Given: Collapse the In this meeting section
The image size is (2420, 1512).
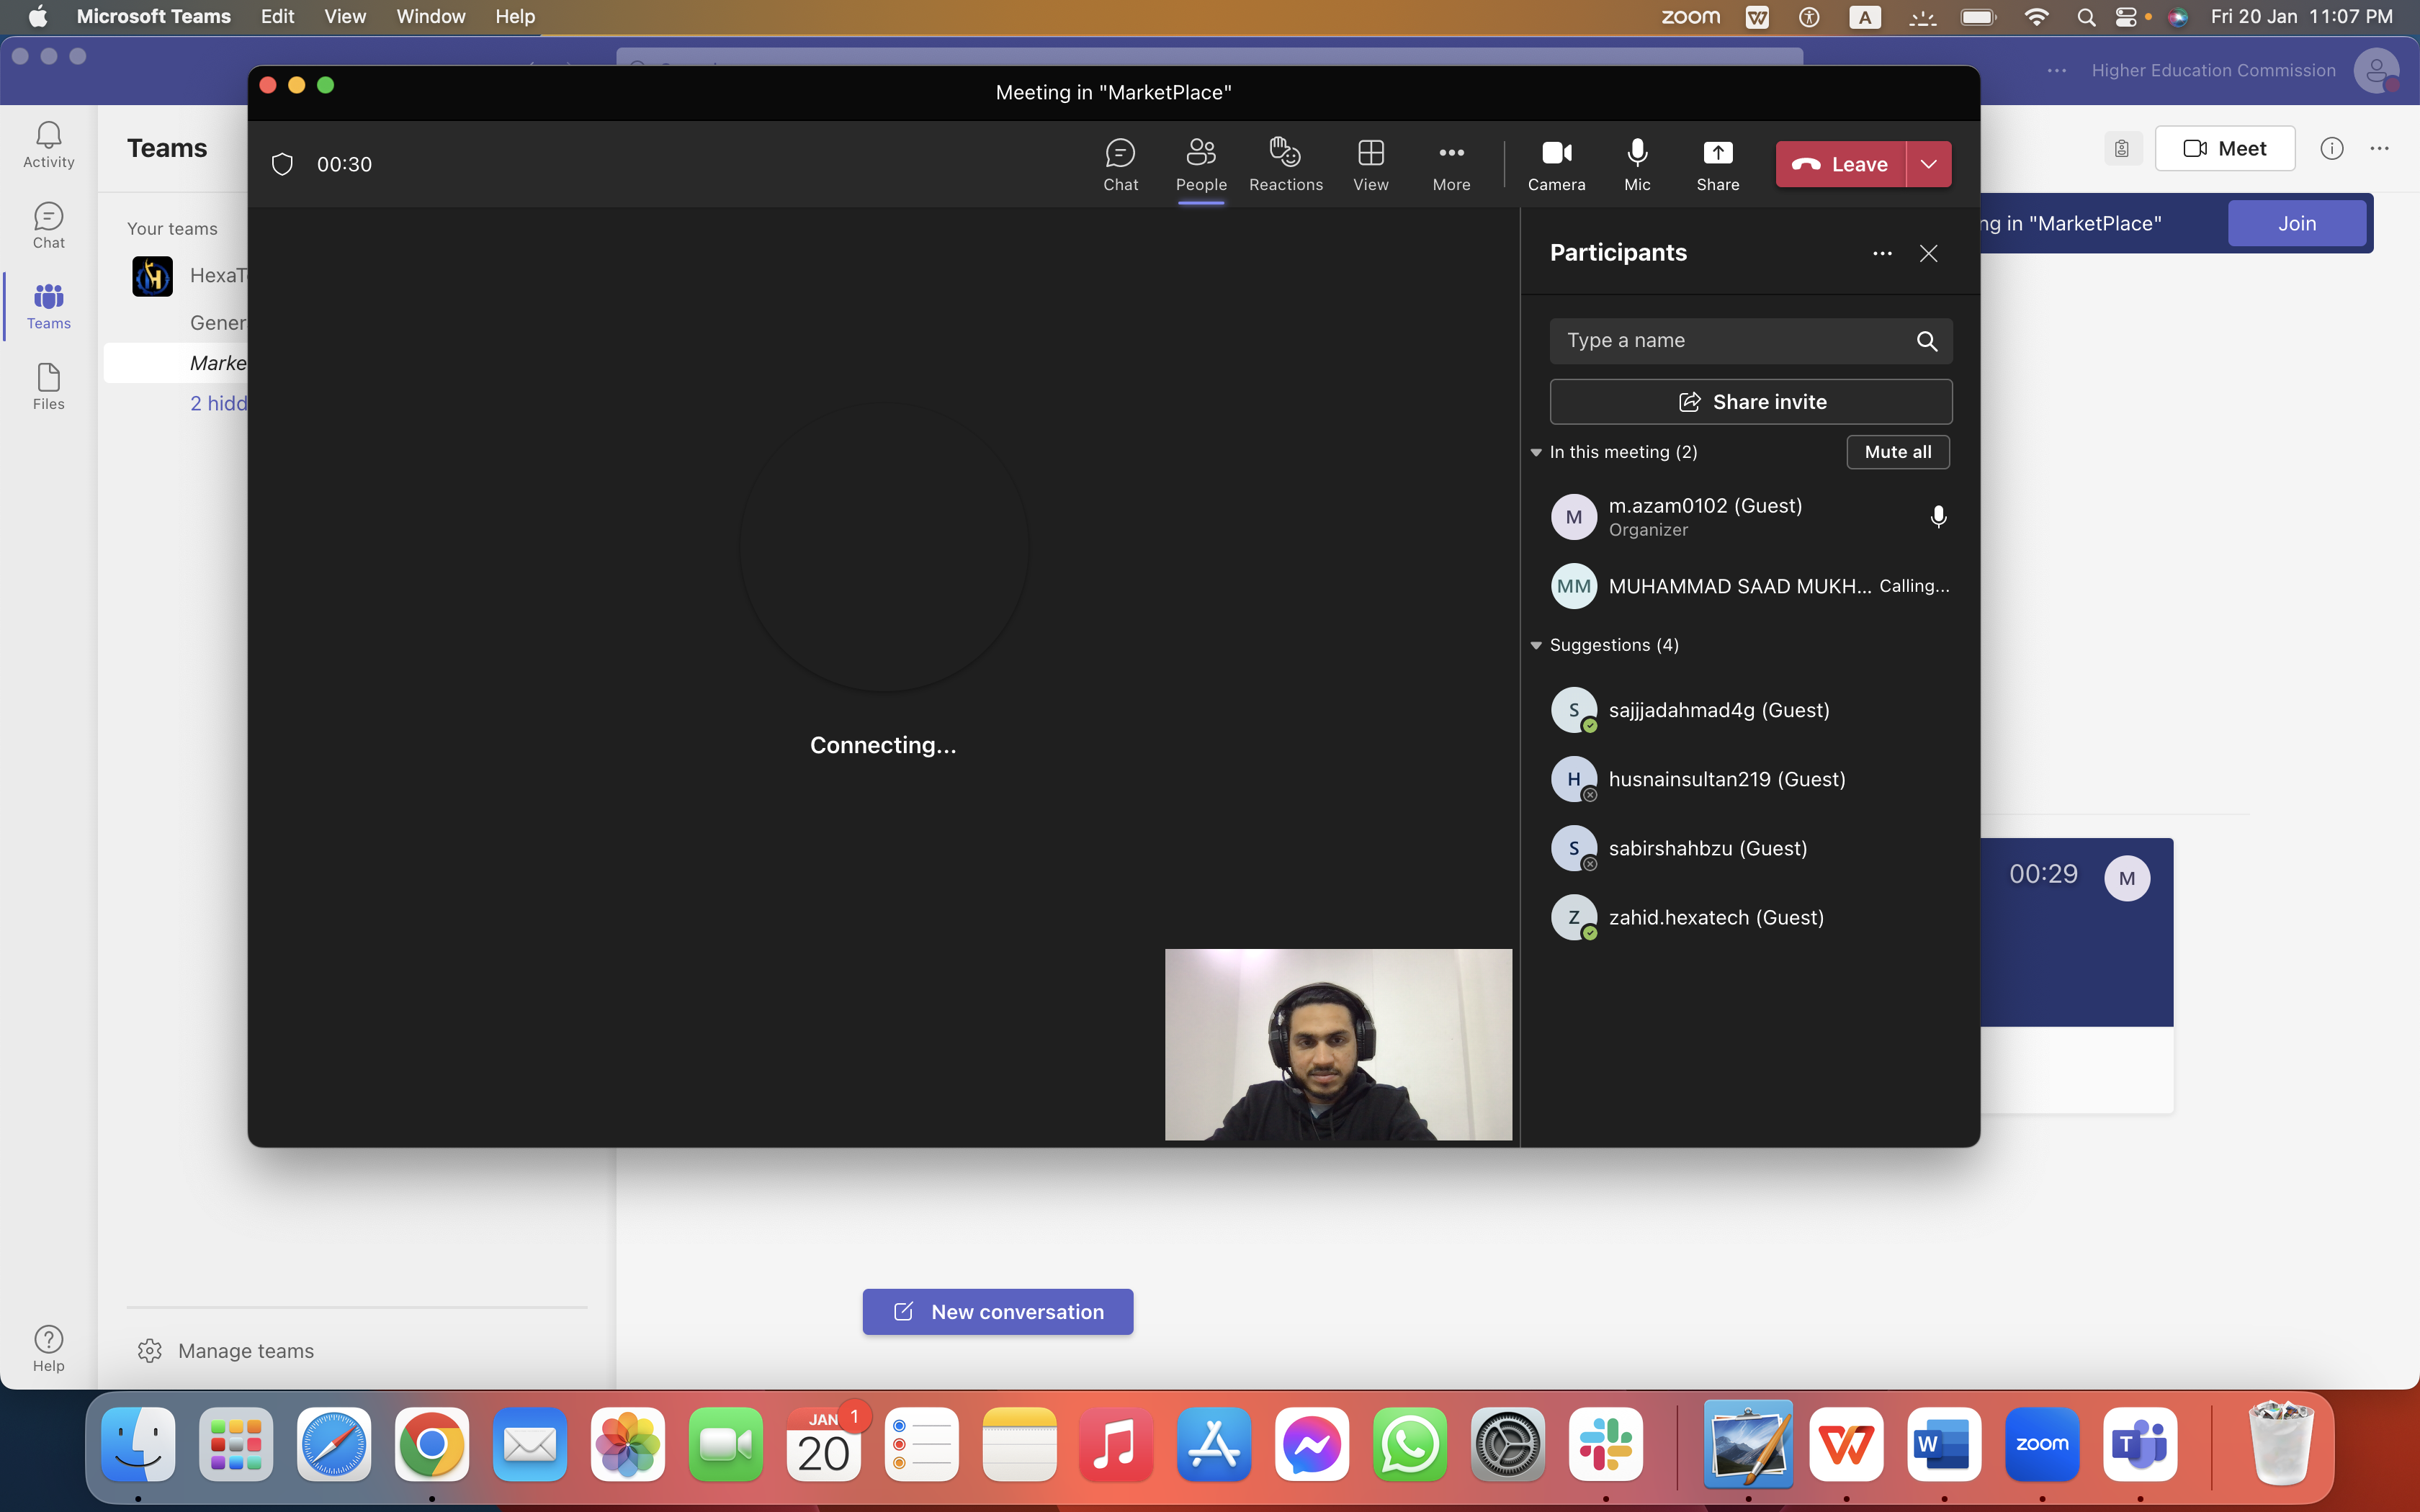Looking at the screenshot, I should (1536, 452).
